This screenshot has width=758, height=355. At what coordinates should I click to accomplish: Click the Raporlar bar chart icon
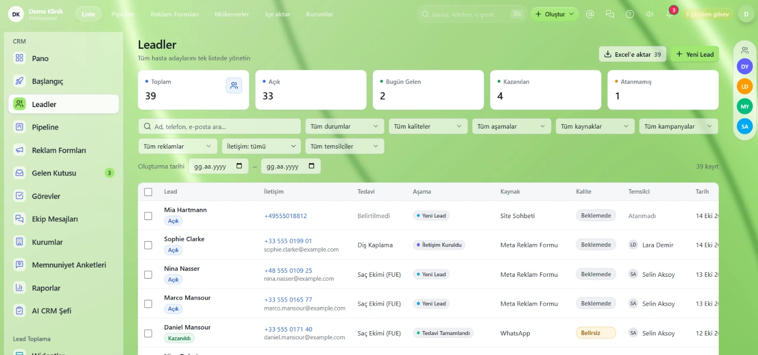click(x=20, y=288)
